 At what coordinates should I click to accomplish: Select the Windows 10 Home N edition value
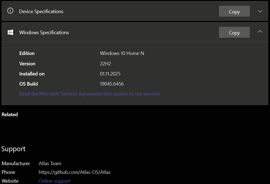[x=122, y=53]
